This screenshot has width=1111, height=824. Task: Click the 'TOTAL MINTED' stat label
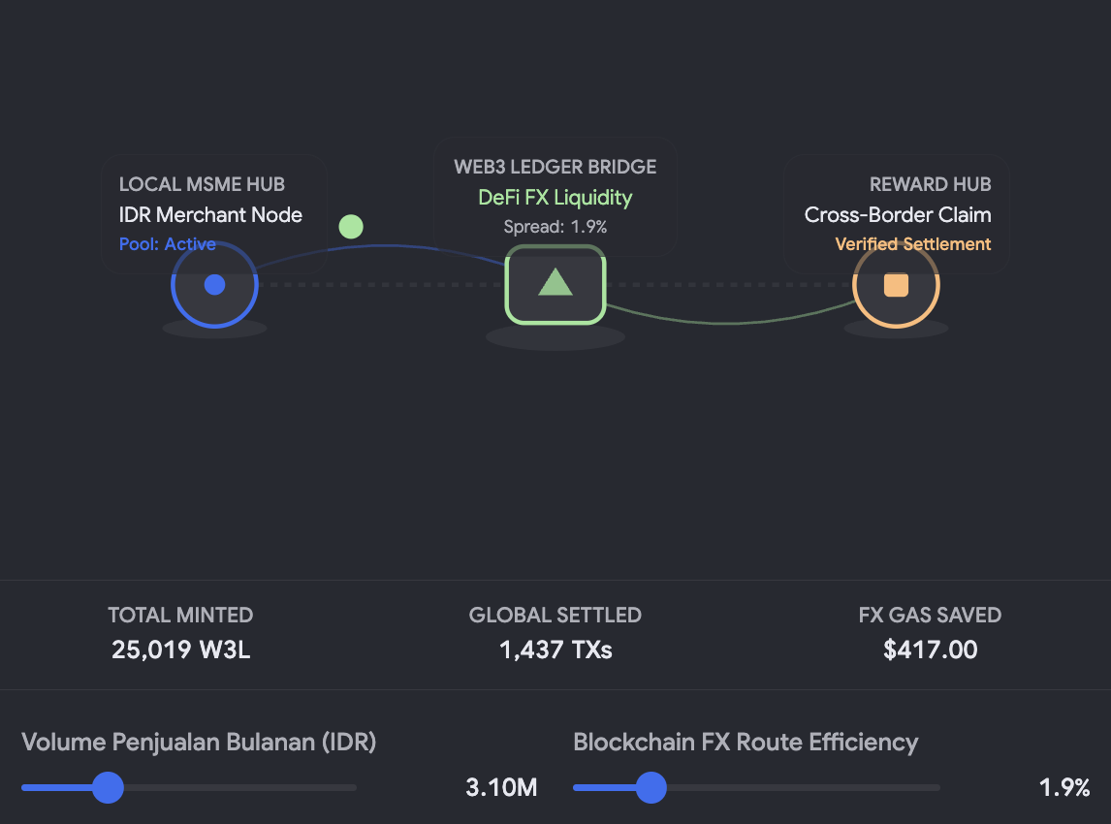tap(180, 615)
